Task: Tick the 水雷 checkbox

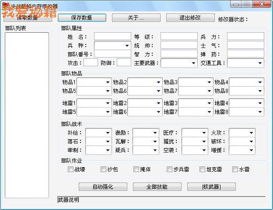Action: (235, 169)
